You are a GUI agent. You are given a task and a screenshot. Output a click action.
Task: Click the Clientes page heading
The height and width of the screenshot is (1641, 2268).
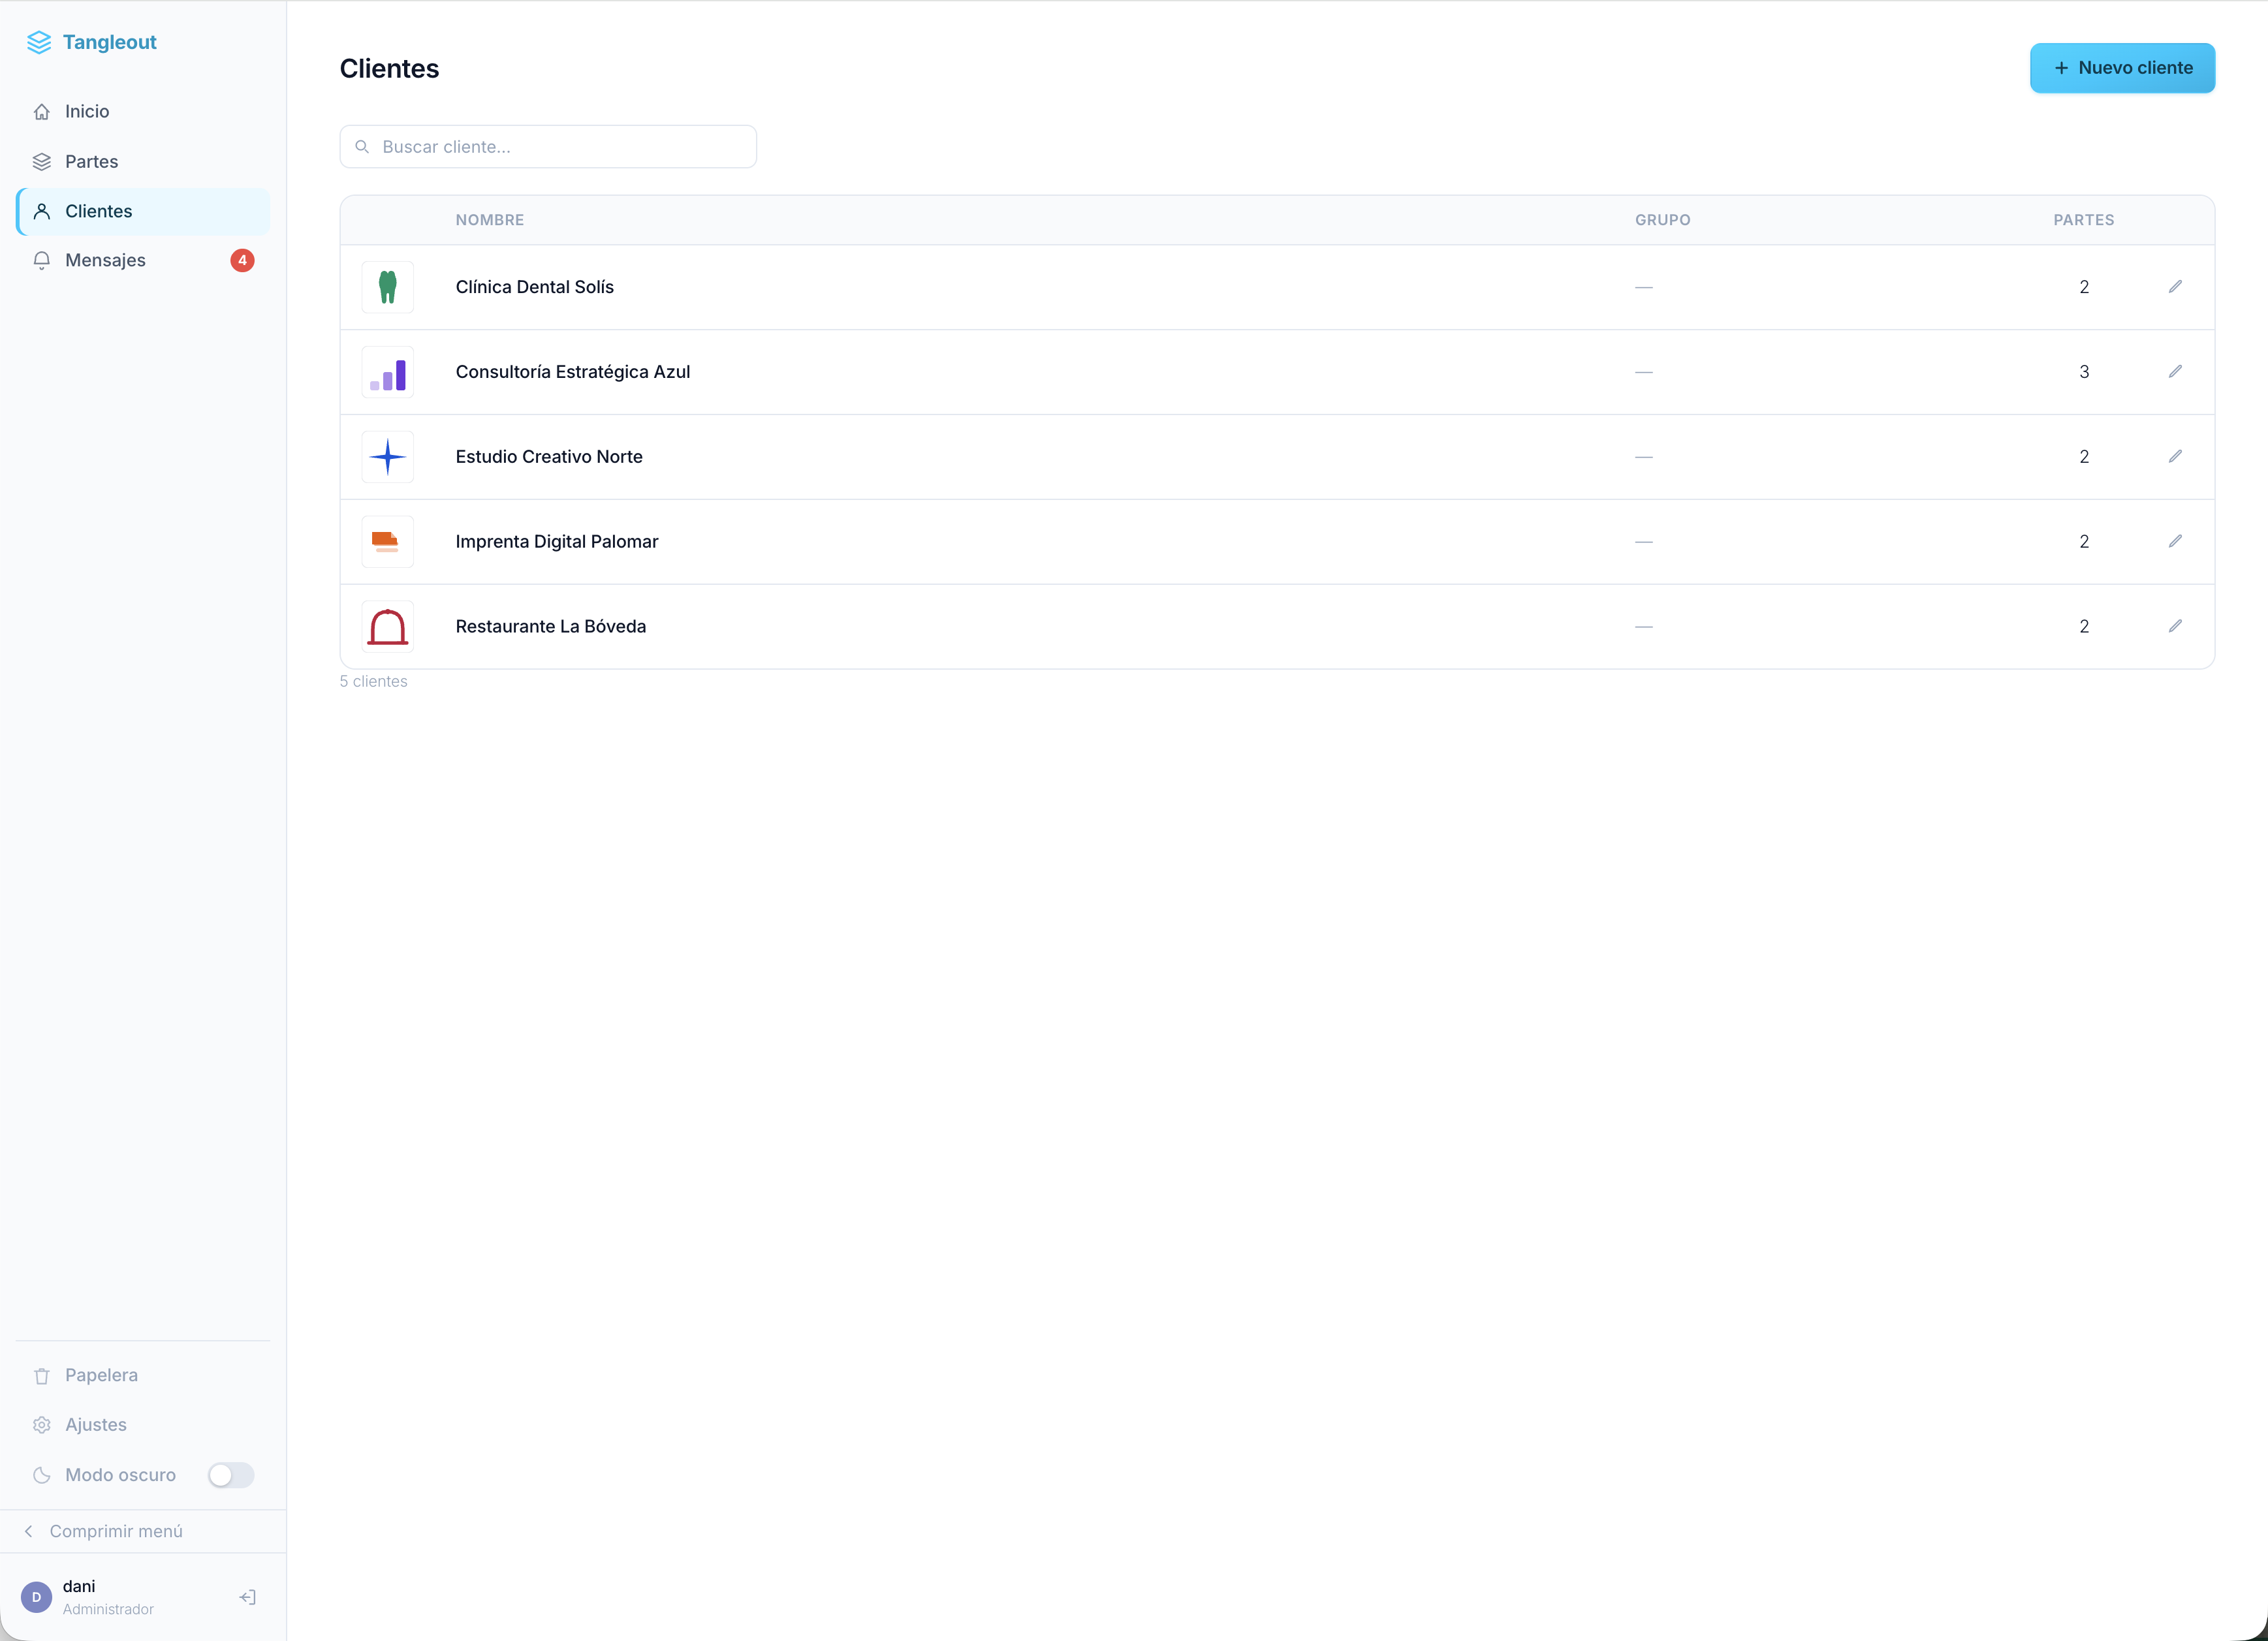[x=389, y=68]
